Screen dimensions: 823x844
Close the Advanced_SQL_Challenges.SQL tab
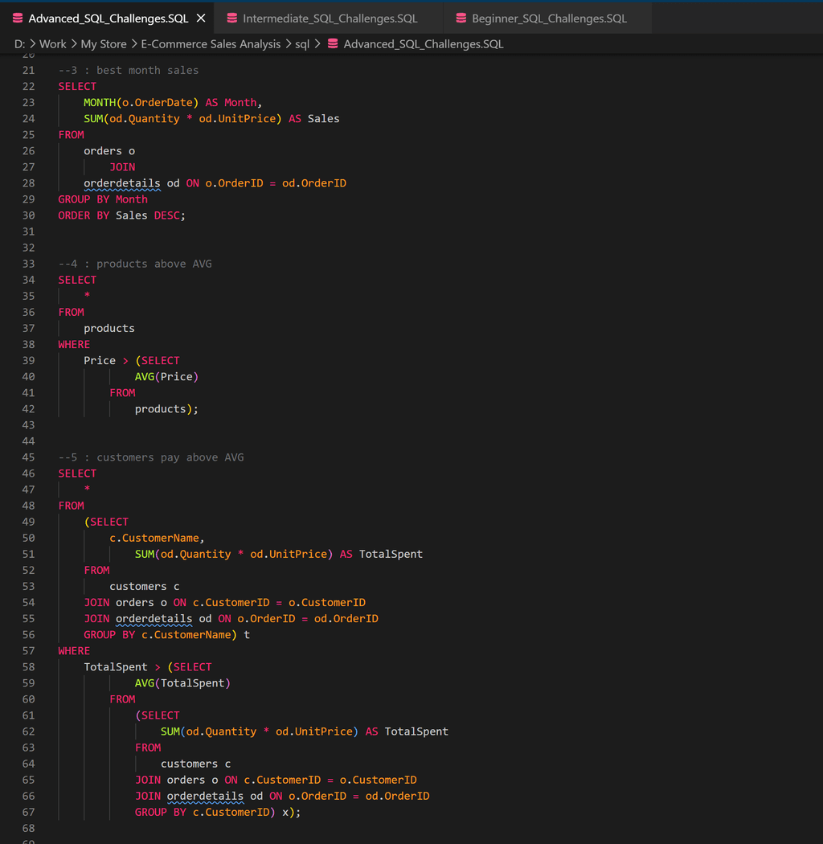coord(201,18)
